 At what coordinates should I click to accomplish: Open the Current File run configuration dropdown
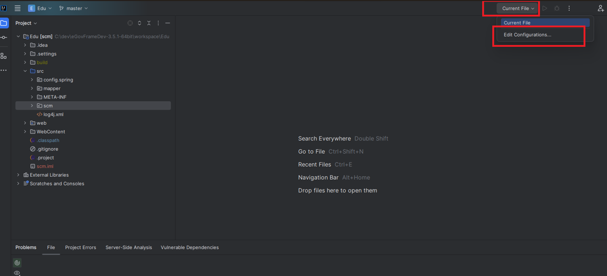pos(518,8)
